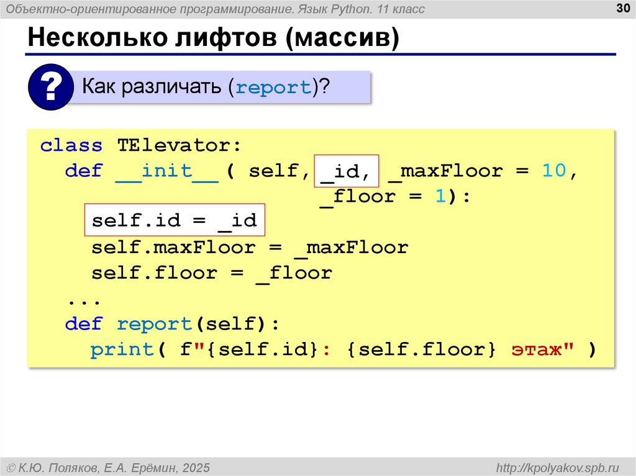Click the course header about Python, 11 класс
This screenshot has height=476, width=636.
point(216,9)
